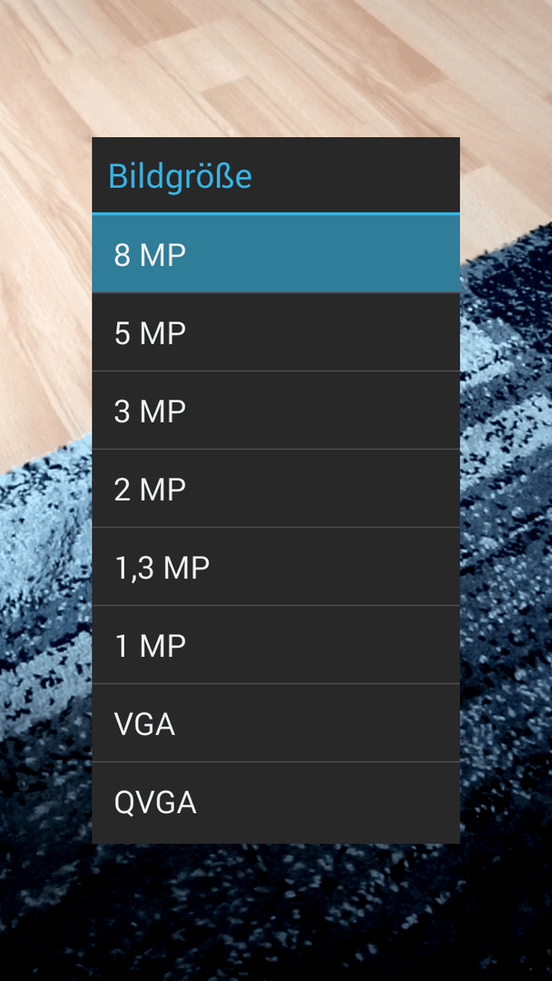552x981 pixels.
Task: Tap the 2 MP list row
Action: [x=276, y=488]
